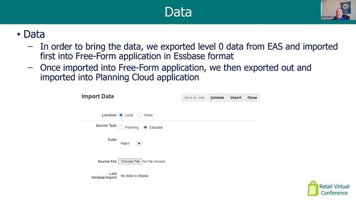The height and width of the screenshot is (200, 356).
Task: Select the Planning source type option
Action: [121, 127]
